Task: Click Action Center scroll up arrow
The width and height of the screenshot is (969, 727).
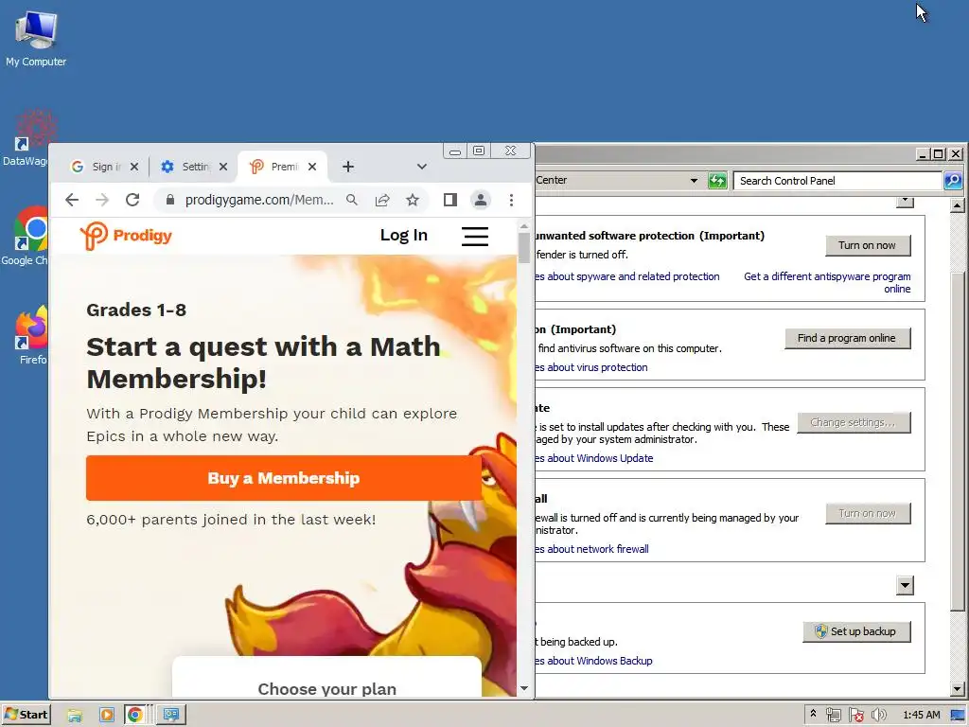Action: point(958,205)
